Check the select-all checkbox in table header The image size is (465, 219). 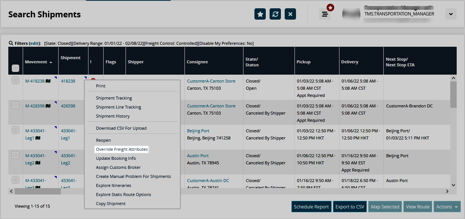point(15,68)
